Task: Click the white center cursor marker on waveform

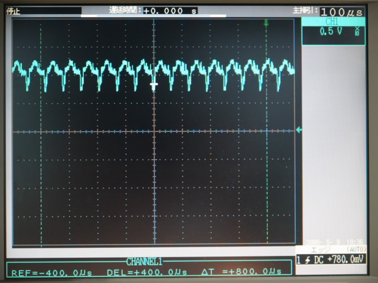Action: point(154,85)
